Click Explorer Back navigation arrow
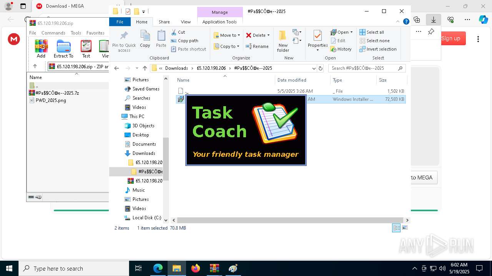Viewport: 492px width, 276px height. 116,68
